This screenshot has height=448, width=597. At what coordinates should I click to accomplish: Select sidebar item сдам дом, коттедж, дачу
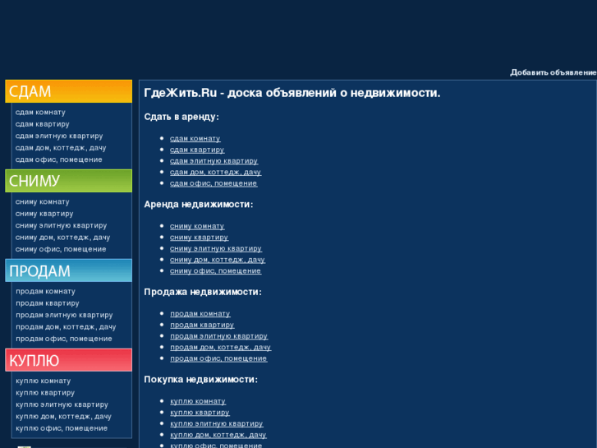(x=61, y=148)
